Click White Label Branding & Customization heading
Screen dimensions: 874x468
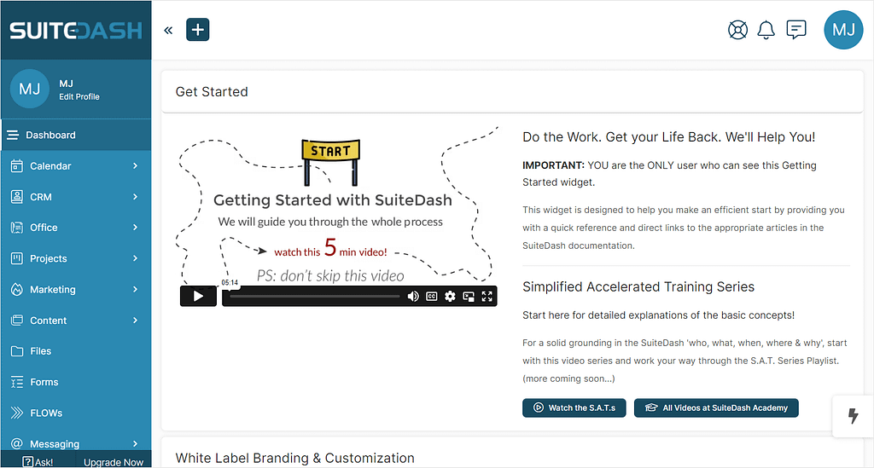pyautogui.click(x=294, y=458)
